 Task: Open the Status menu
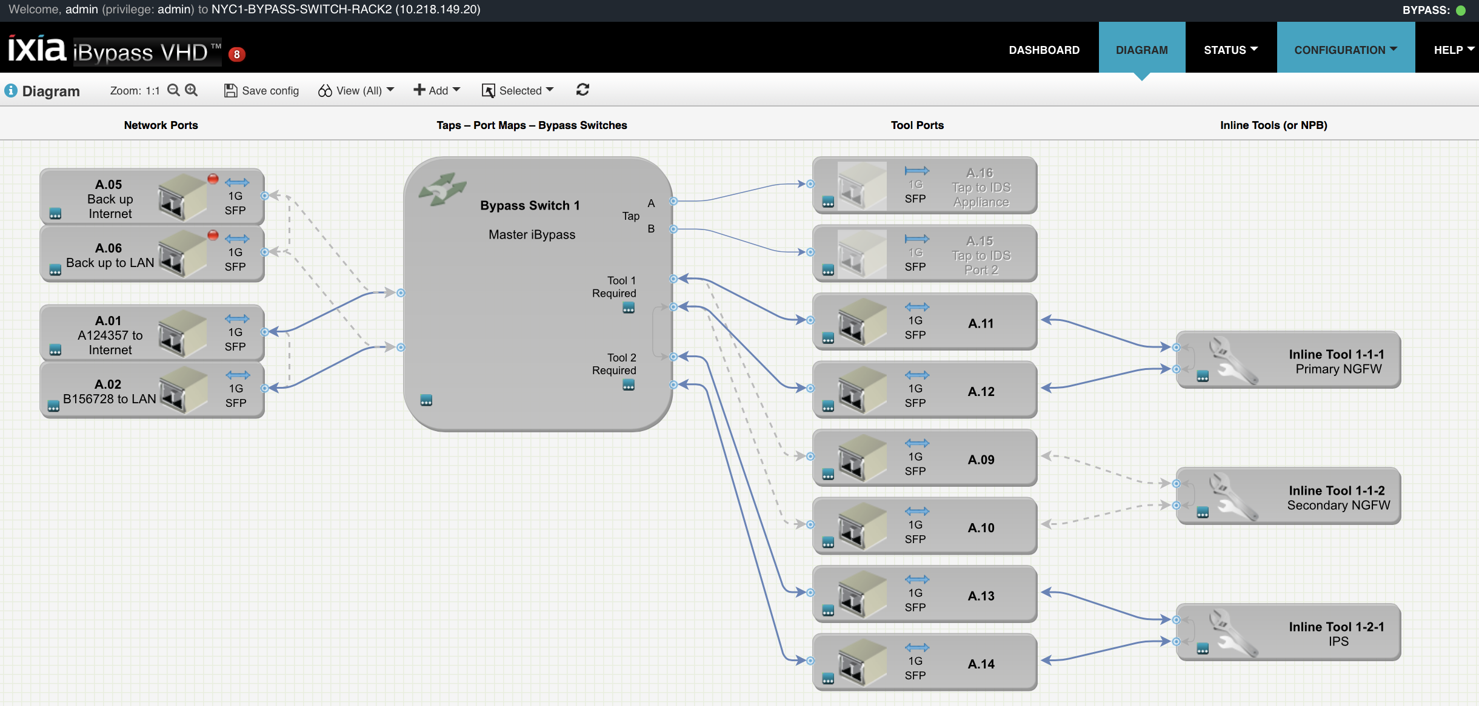point(1230,50)
